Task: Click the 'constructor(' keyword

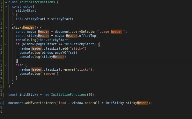Action: [x=23, y=6]
